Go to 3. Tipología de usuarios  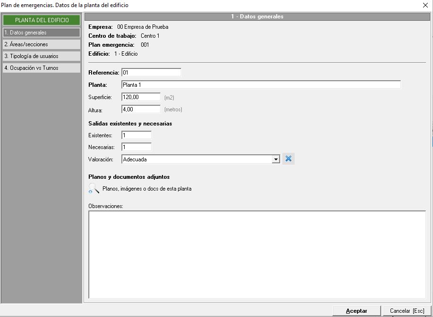42,56
